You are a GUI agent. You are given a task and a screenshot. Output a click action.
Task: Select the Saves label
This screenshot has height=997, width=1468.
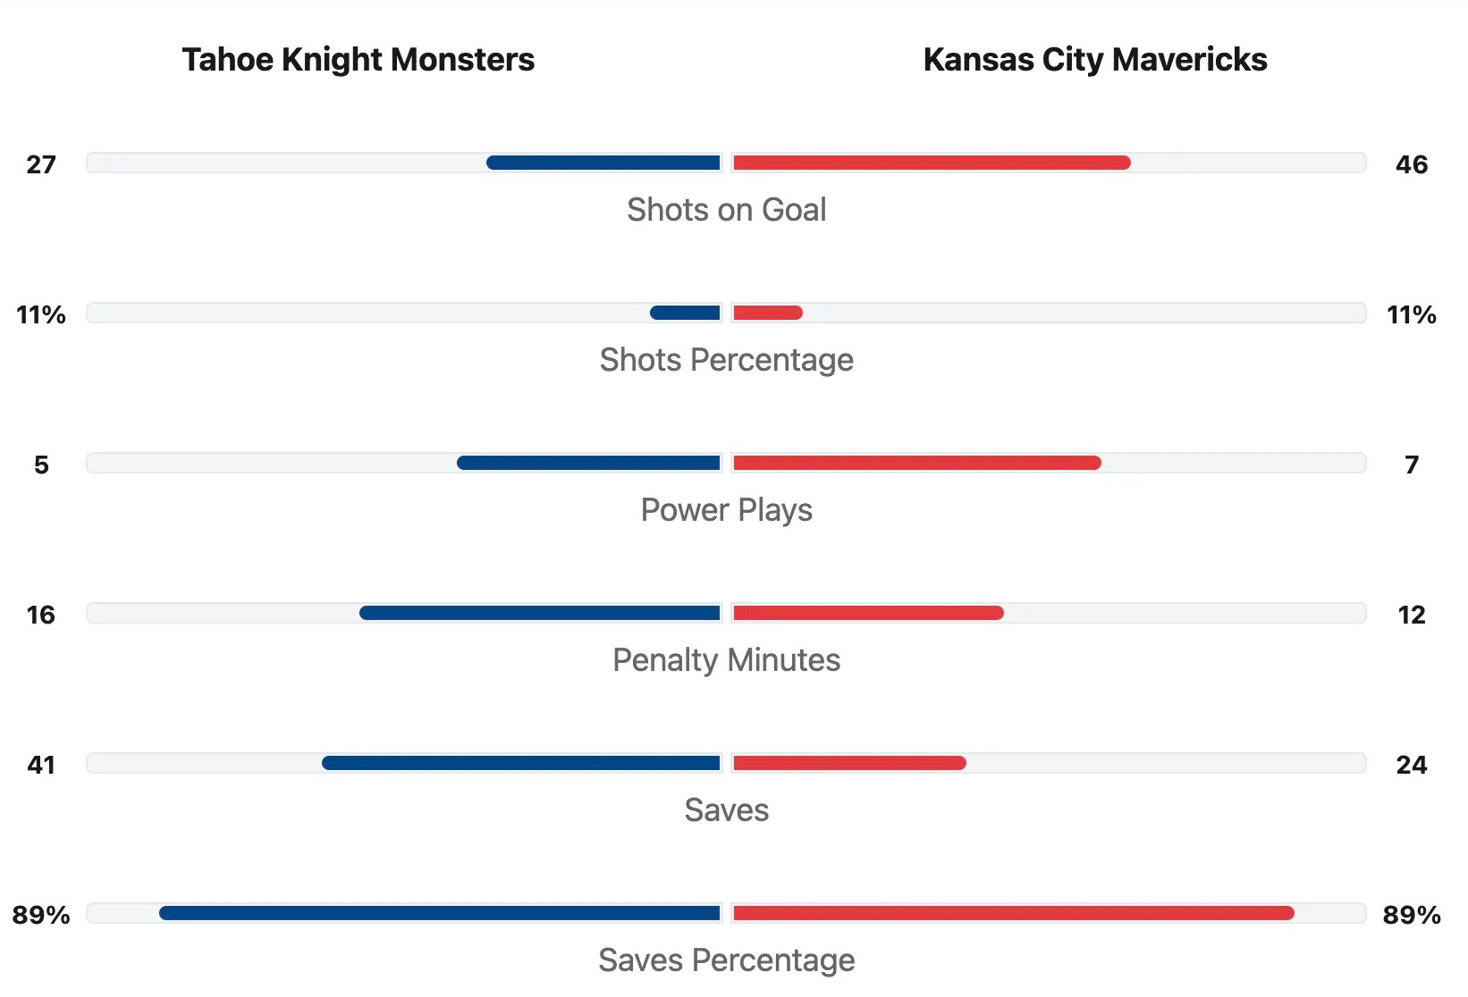(x=726, y=810)
